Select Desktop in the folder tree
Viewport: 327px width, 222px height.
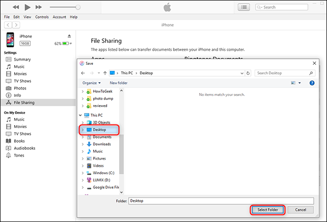coord(99,130)
